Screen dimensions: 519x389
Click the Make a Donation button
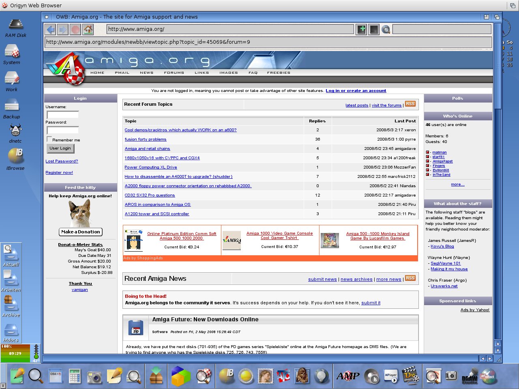[x=81, y=232]
